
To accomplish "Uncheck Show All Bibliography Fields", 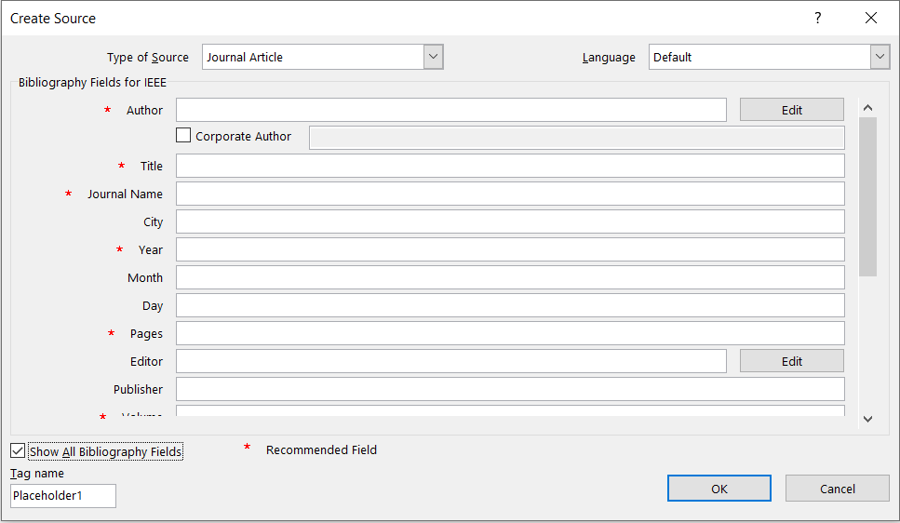I will pyautogui.click(x=18, y=451).
